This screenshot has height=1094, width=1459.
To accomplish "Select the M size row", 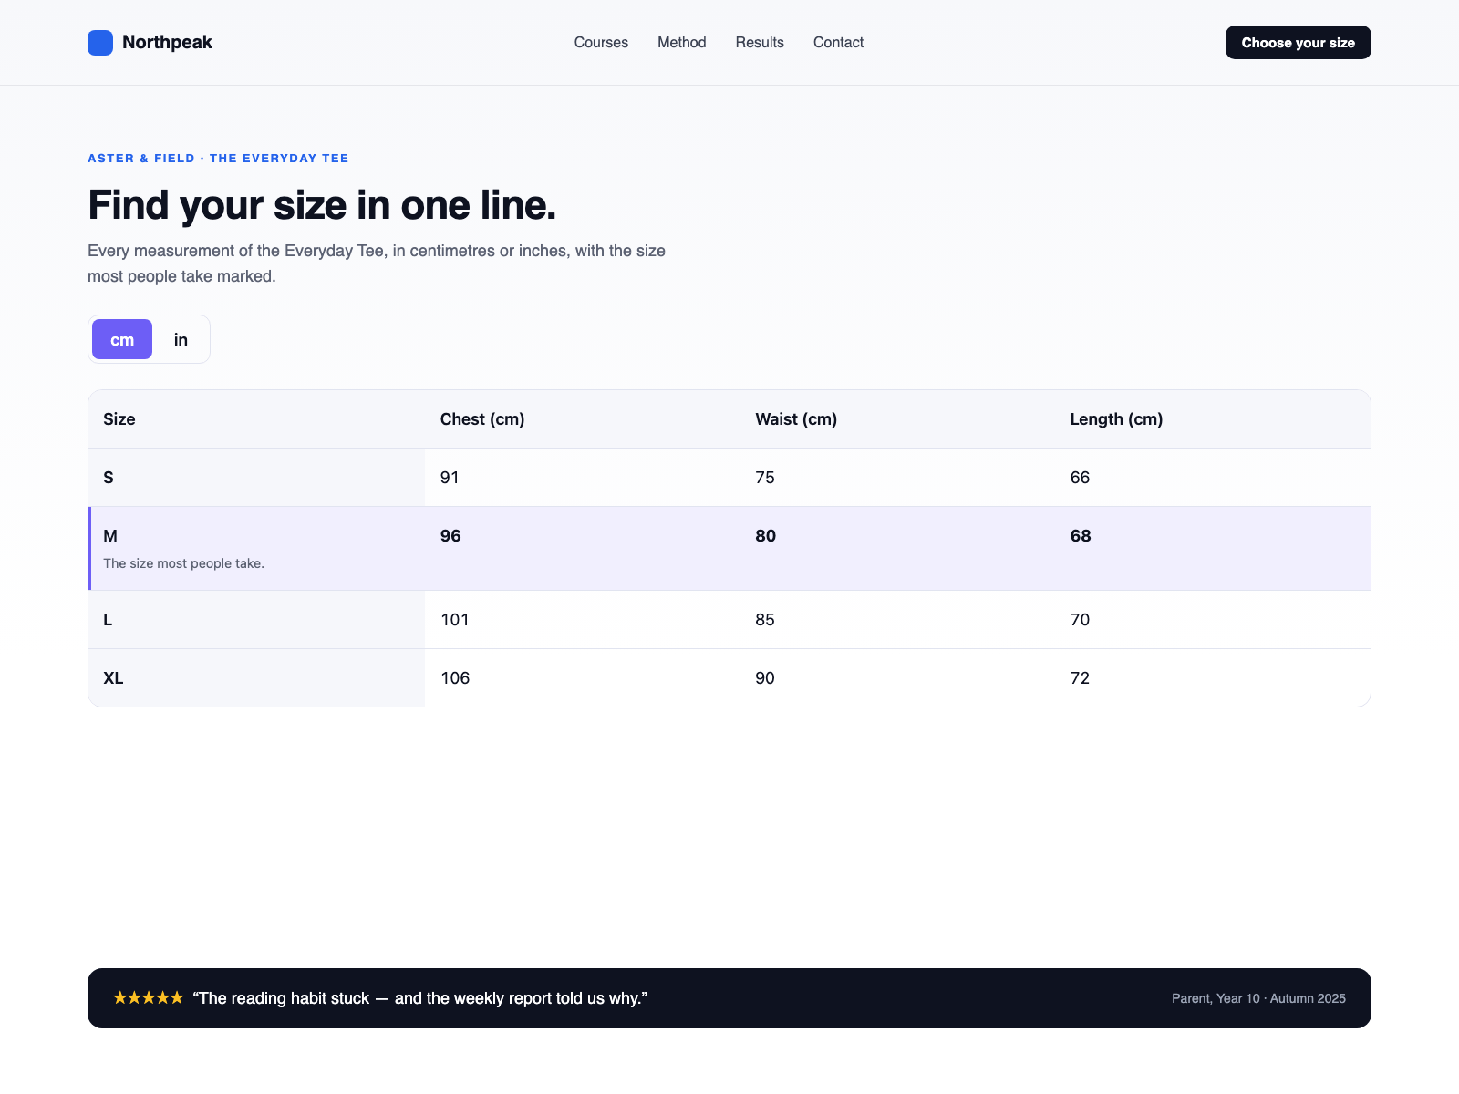I will pos(729,549).
